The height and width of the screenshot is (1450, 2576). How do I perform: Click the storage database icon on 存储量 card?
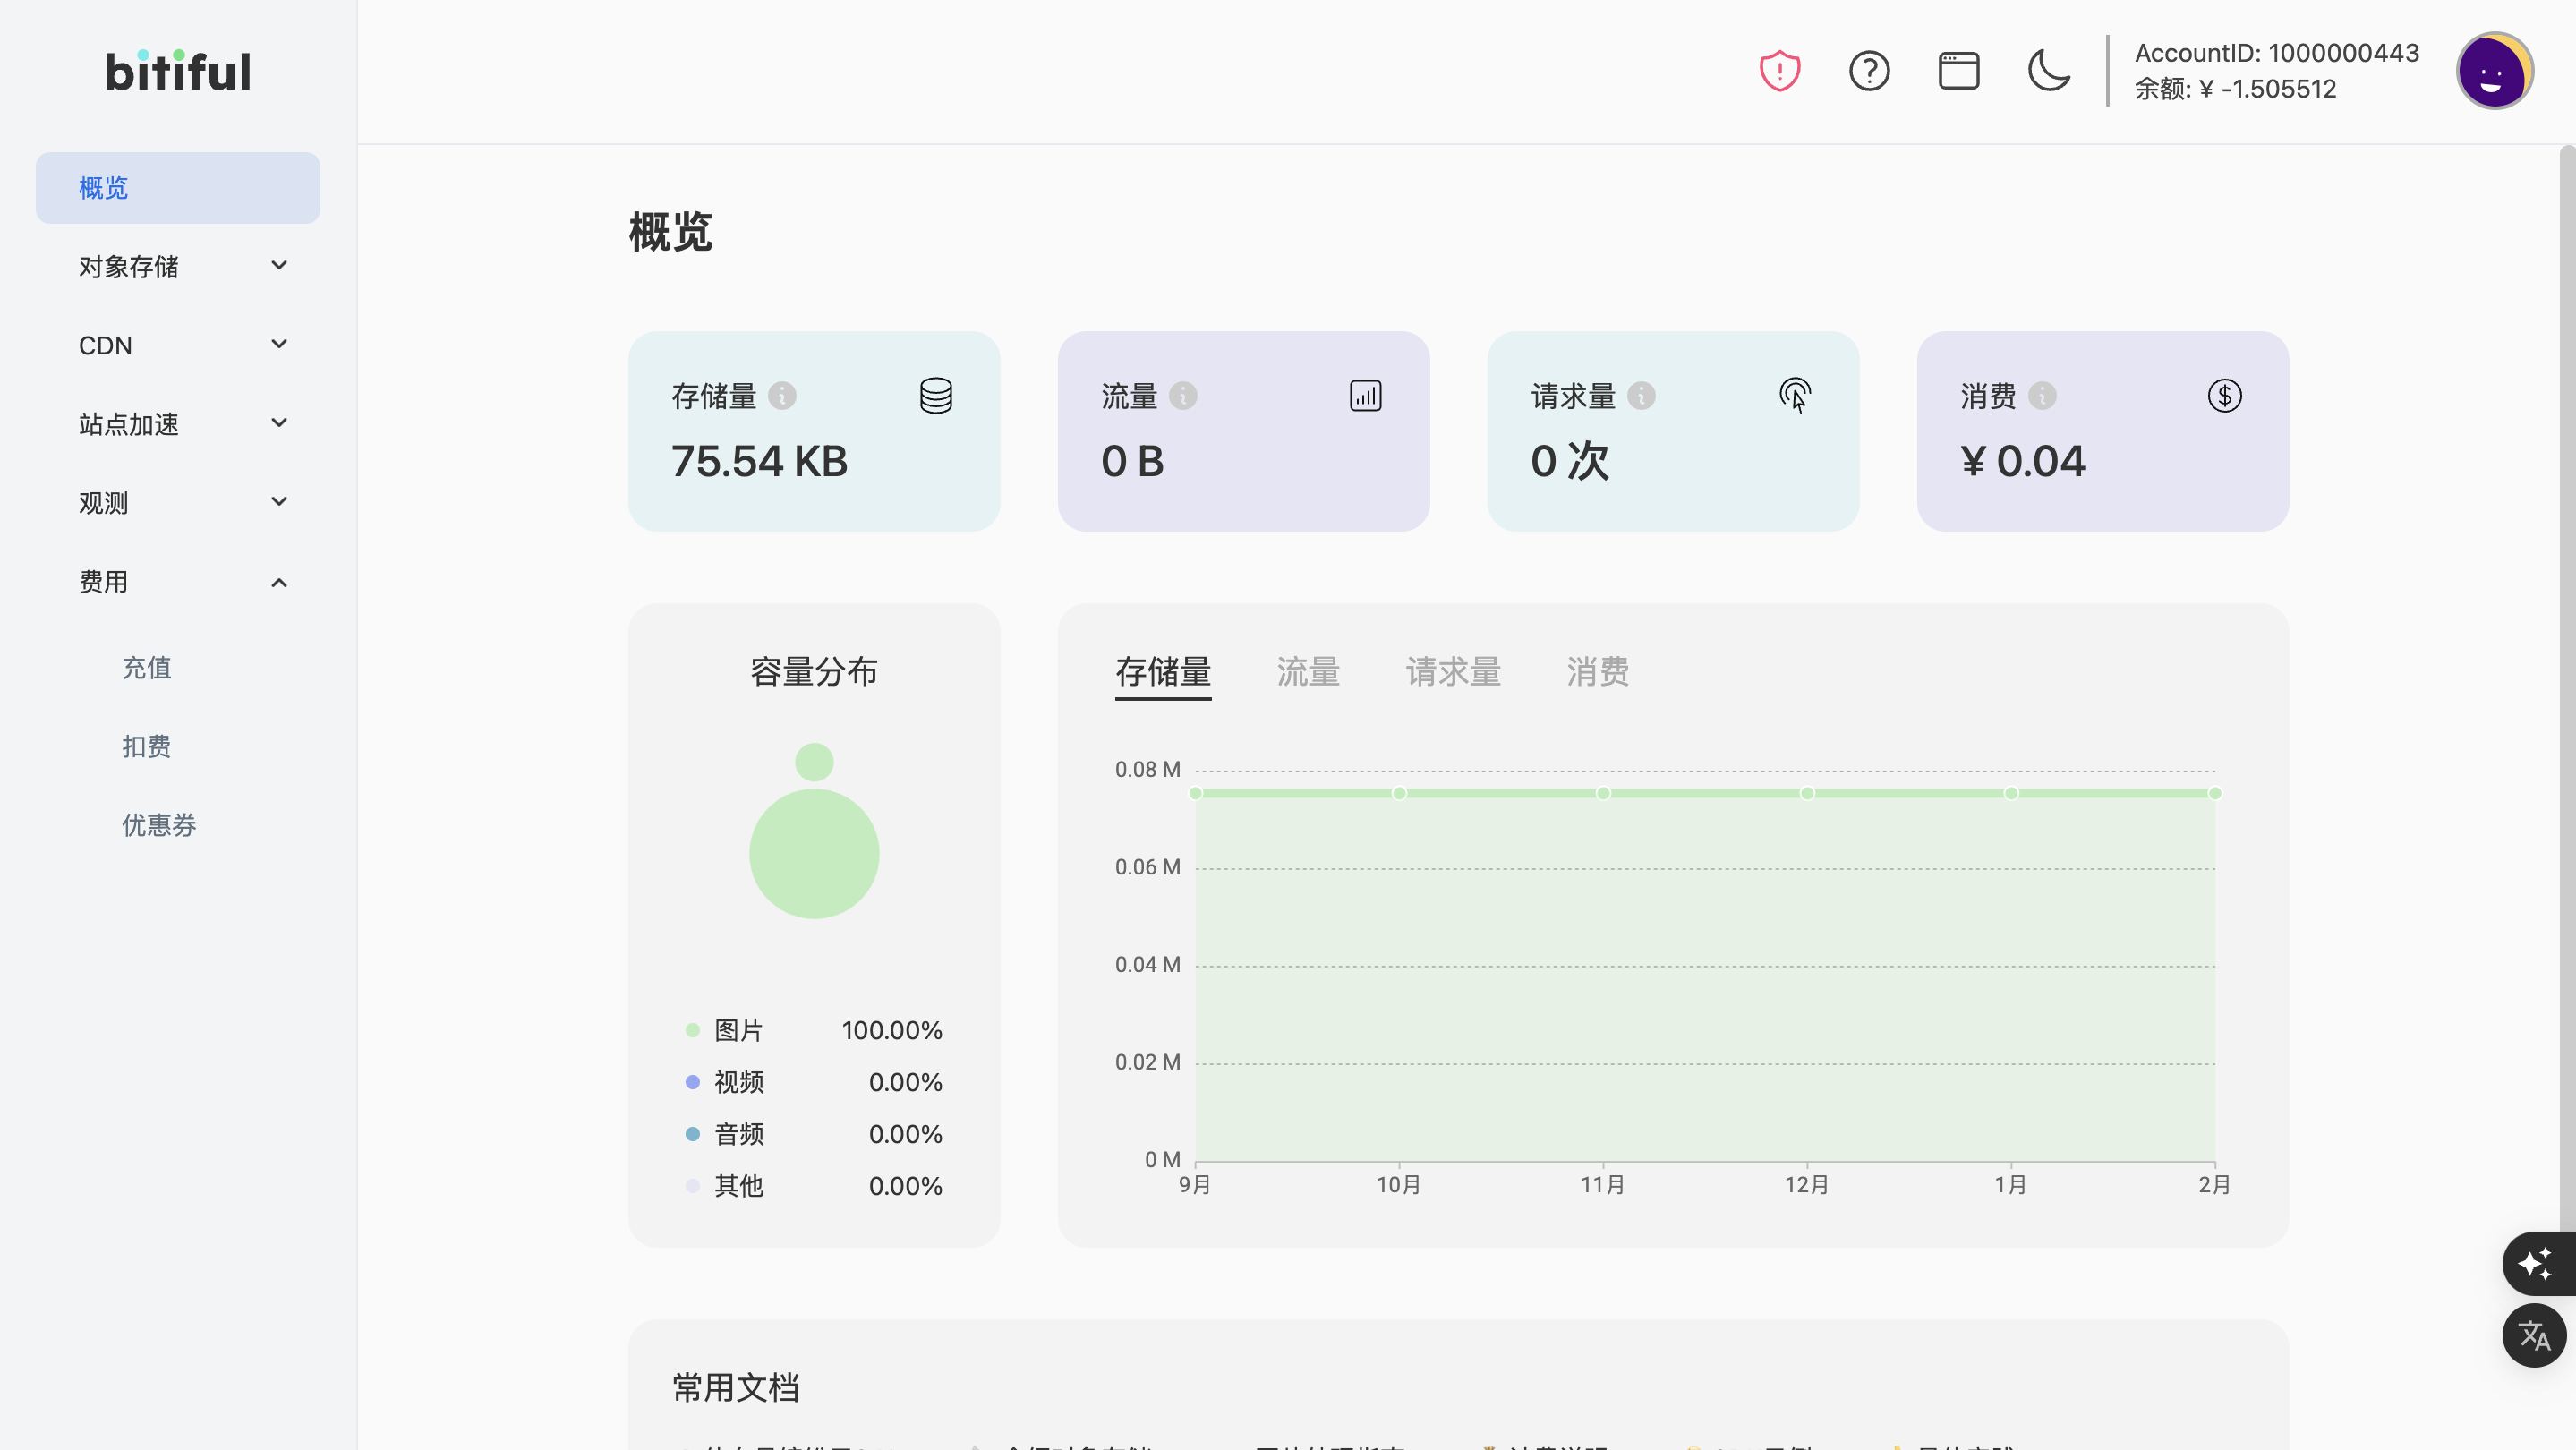(x=935, y=395)
